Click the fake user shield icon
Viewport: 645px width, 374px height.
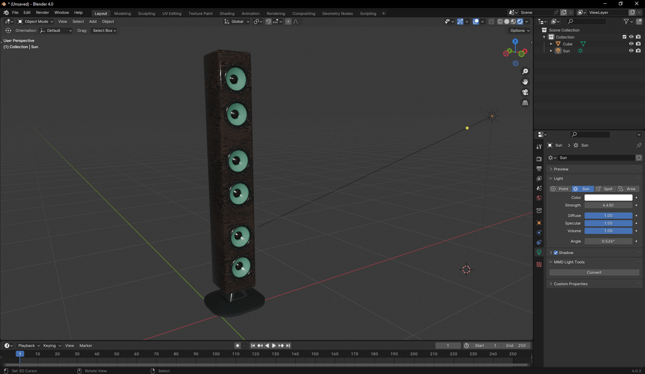pos(639,158)
